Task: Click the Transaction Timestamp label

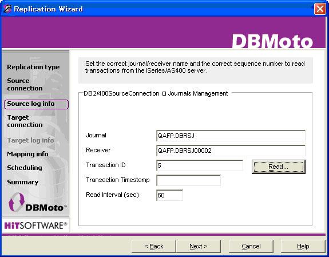Action: tap(118, 180)
